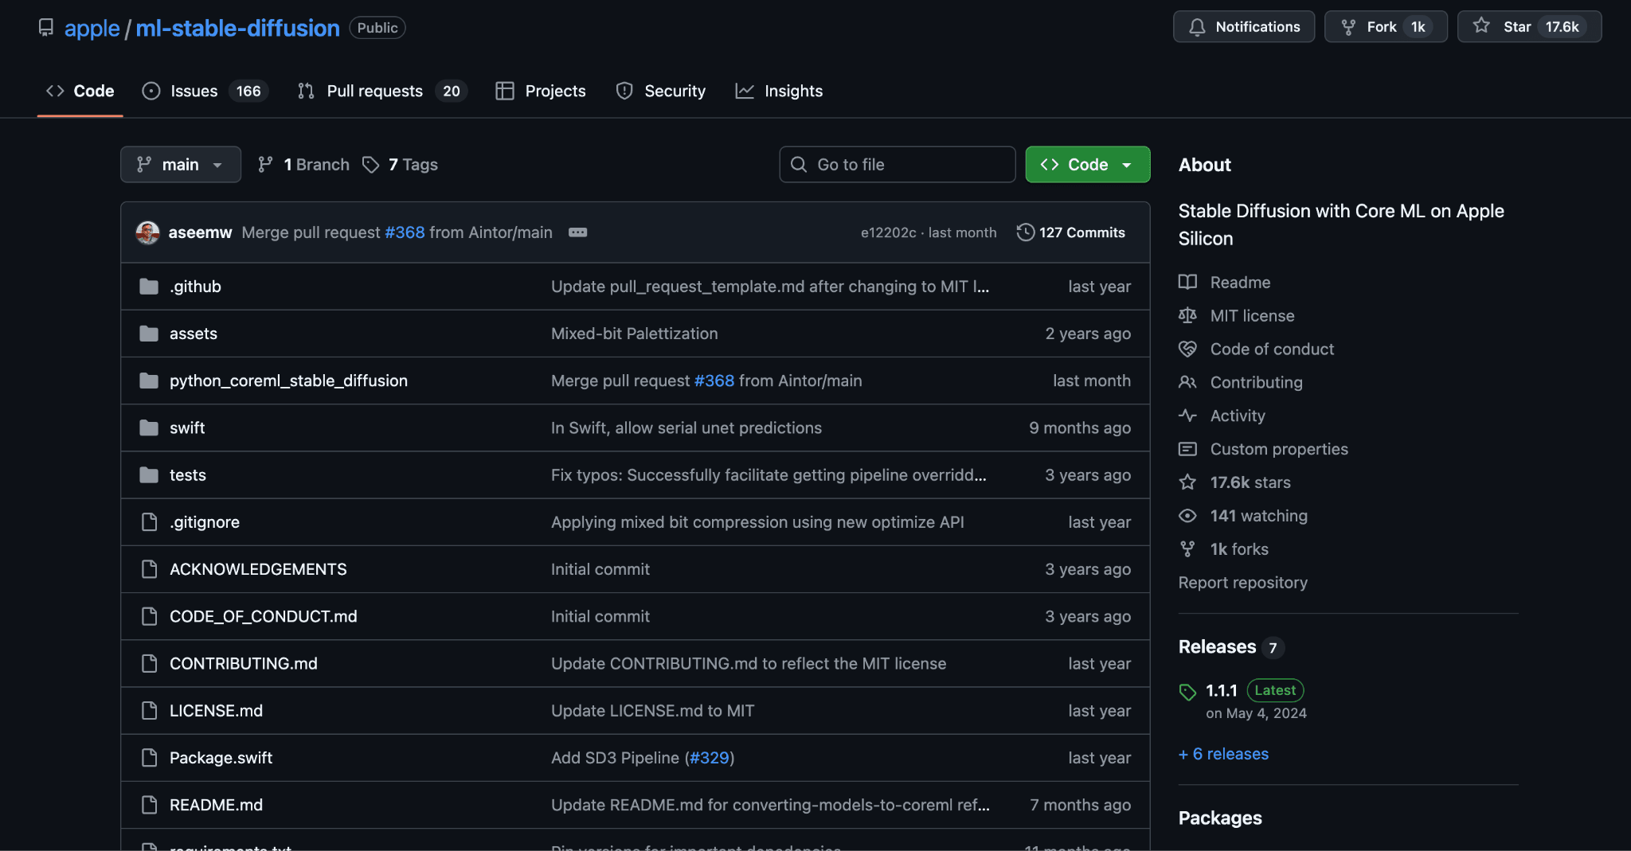The width and height of the screenshot is (1631, 851).
Task: Open the Code button dropdown arrow
Action: coord(1127,164)
